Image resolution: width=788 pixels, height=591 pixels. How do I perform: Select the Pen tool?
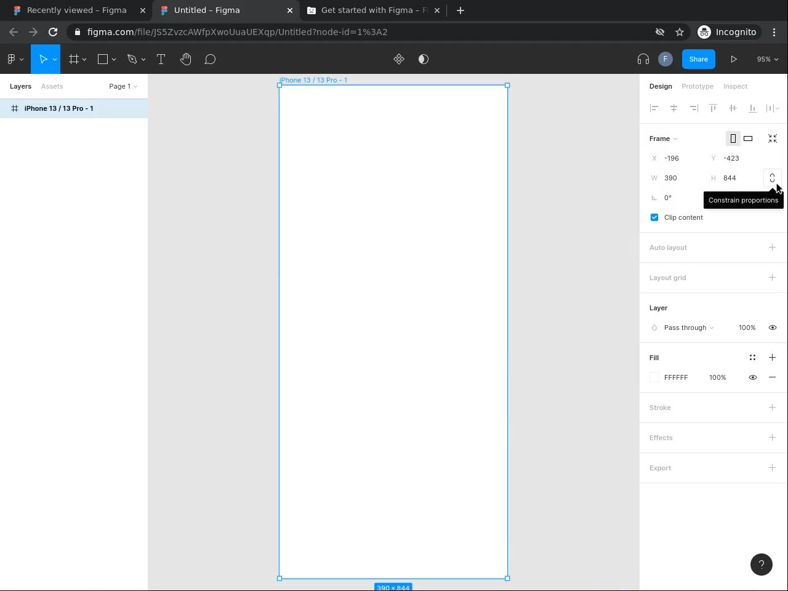click(132, 59)
